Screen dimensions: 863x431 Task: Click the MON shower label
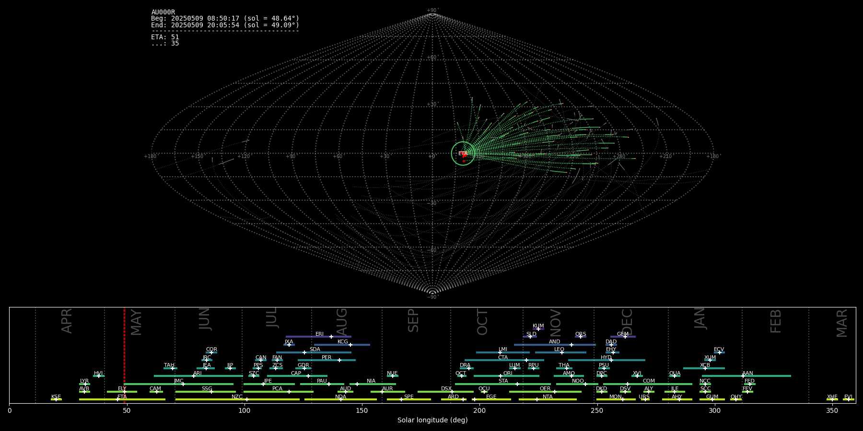(616, 397)
